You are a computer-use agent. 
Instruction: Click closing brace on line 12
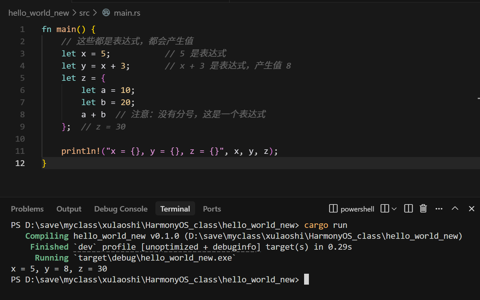click(44, 163)
